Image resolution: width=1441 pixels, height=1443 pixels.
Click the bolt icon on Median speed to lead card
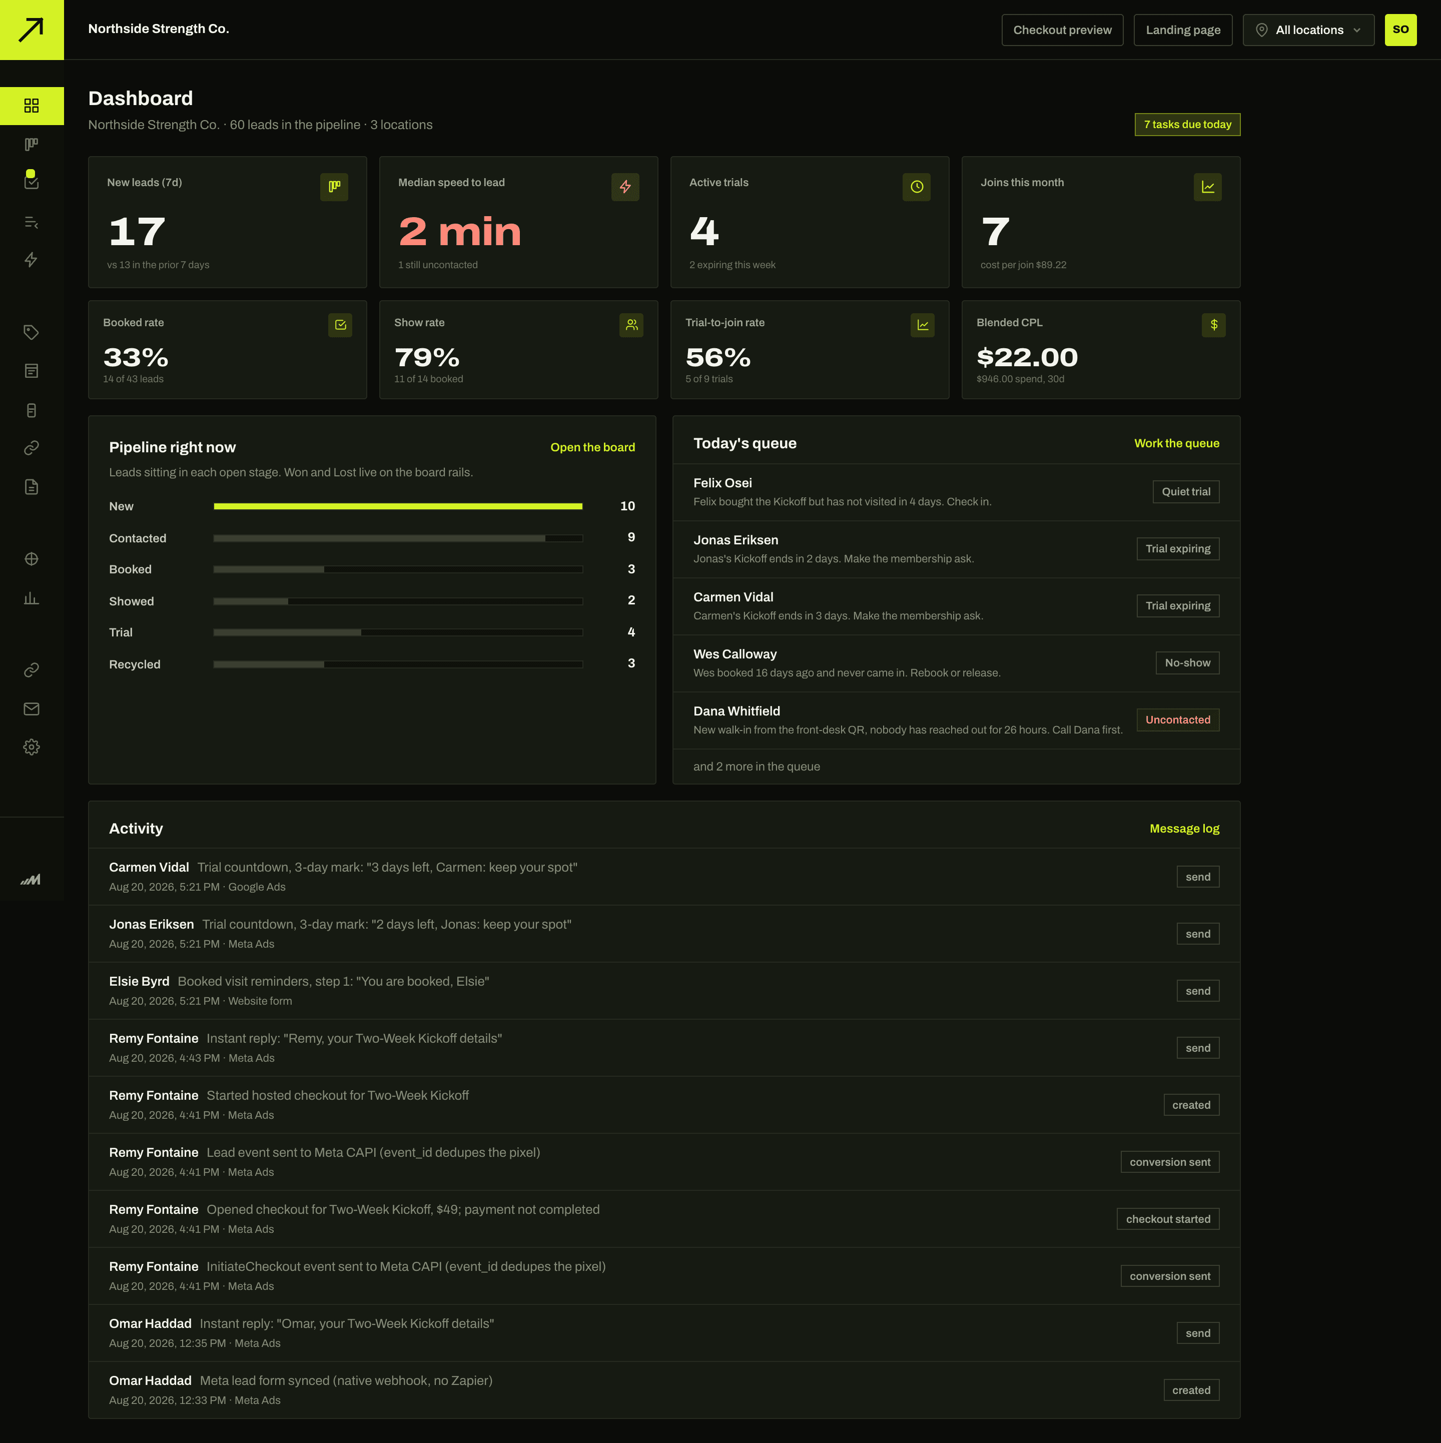point(625,187)
